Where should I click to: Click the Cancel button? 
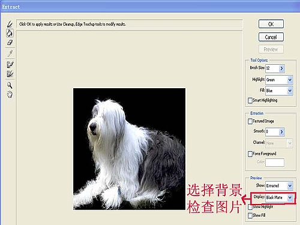[x=271, y=37]
